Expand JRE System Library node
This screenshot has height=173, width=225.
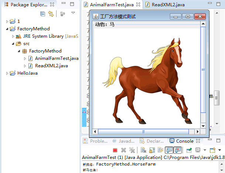pos(13,36)
